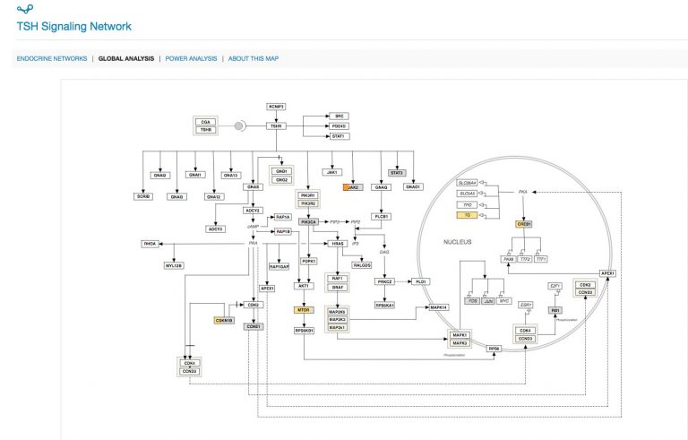Select the MAPK3 node
The image size is (688, 440).
pos(460,343)
